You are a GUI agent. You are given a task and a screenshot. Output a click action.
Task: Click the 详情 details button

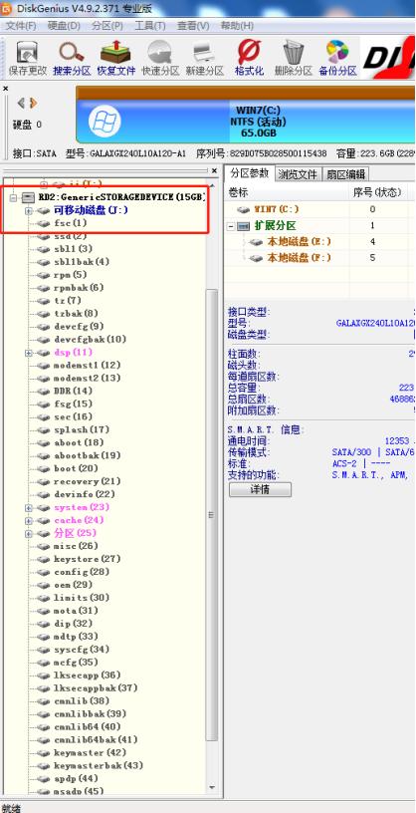pos(260,489)
